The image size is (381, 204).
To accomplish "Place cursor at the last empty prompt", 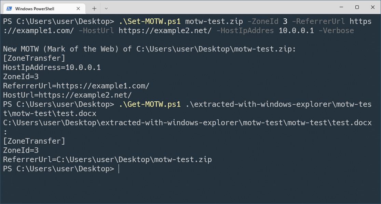I will click(119, 169).
